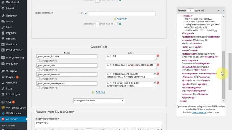Click the SEO Yoast icon
232x130 pixels.
[3, 102]
